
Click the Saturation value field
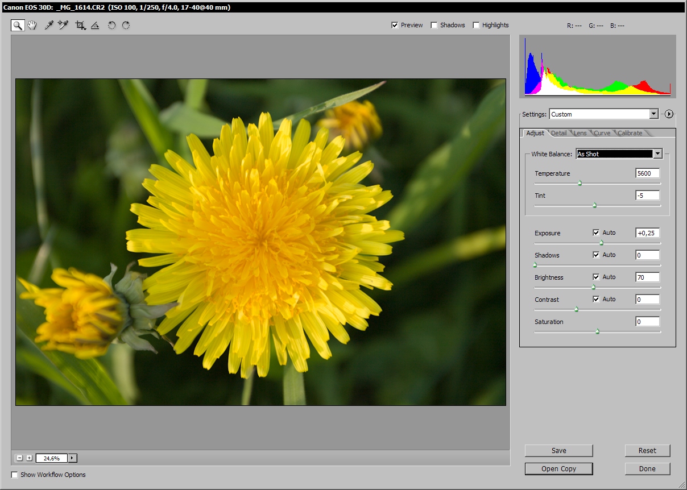point(647,322)
